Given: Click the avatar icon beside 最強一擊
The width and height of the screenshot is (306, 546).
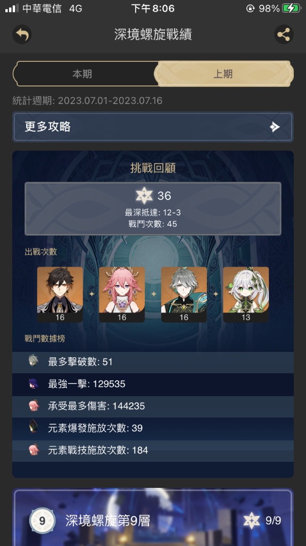Looking at the screenshot, I should pyautogui.click(x=34, y=383).
